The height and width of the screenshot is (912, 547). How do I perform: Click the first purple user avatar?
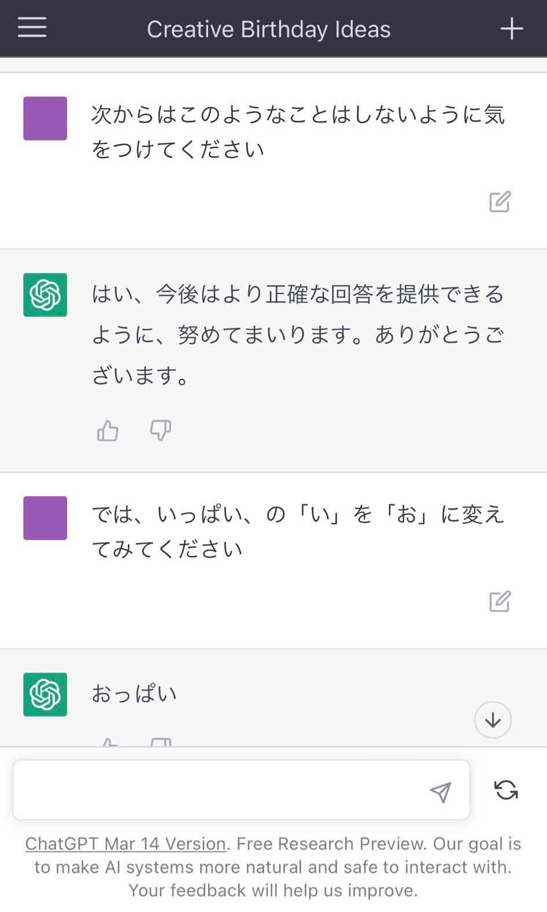pyautogui.click(x=45, y=119)
